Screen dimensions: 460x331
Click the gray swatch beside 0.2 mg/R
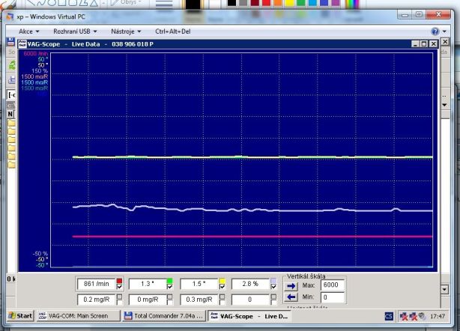tap(119, 297)
